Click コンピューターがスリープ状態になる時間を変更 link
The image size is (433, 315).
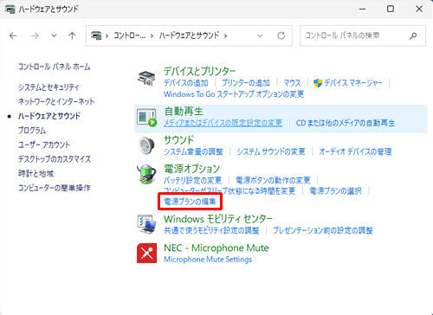tap(229, 191)
